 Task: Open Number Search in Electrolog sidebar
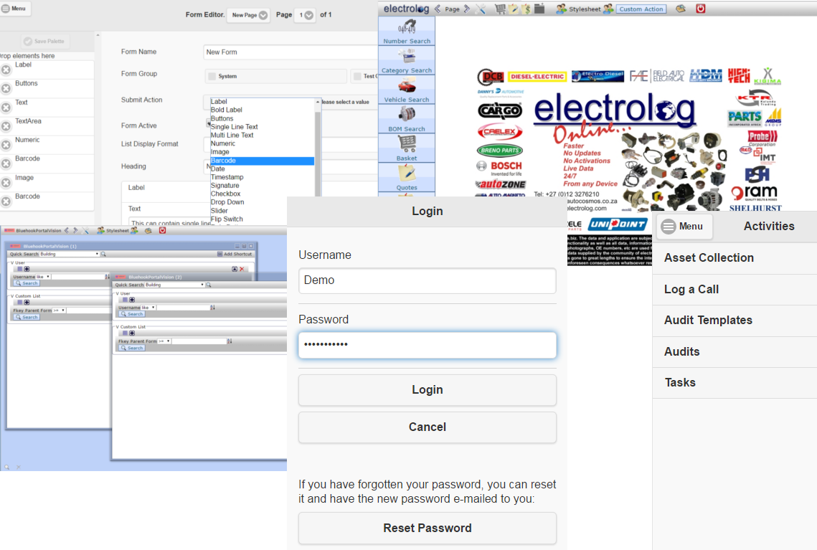pos(407,31)
